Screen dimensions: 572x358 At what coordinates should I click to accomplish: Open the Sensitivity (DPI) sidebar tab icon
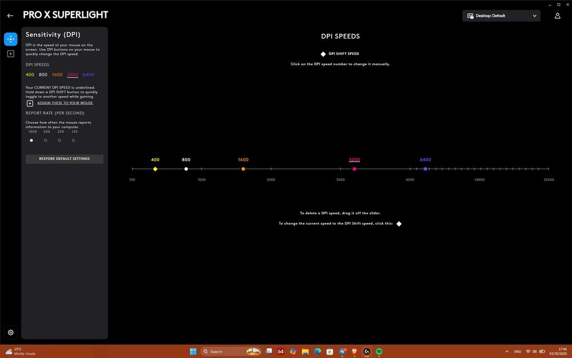pyautogui.click(x=10, y=39)
